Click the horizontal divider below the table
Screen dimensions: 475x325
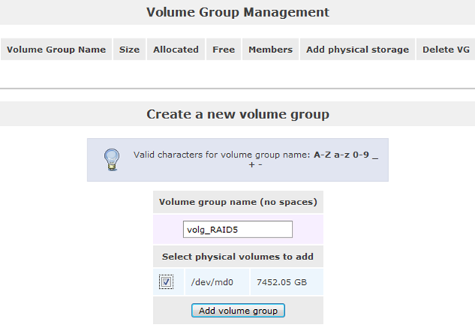(x=237, y=90)
